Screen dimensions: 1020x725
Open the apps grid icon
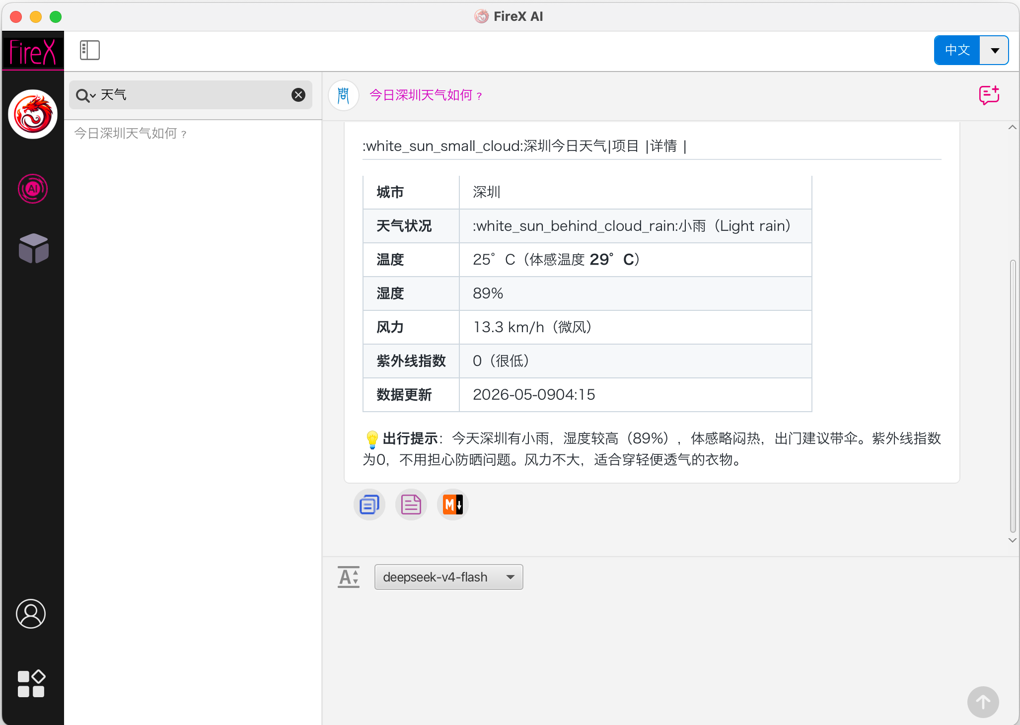point(31,684)
